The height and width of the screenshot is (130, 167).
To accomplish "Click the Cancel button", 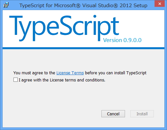I will click(x=113, y=114).
